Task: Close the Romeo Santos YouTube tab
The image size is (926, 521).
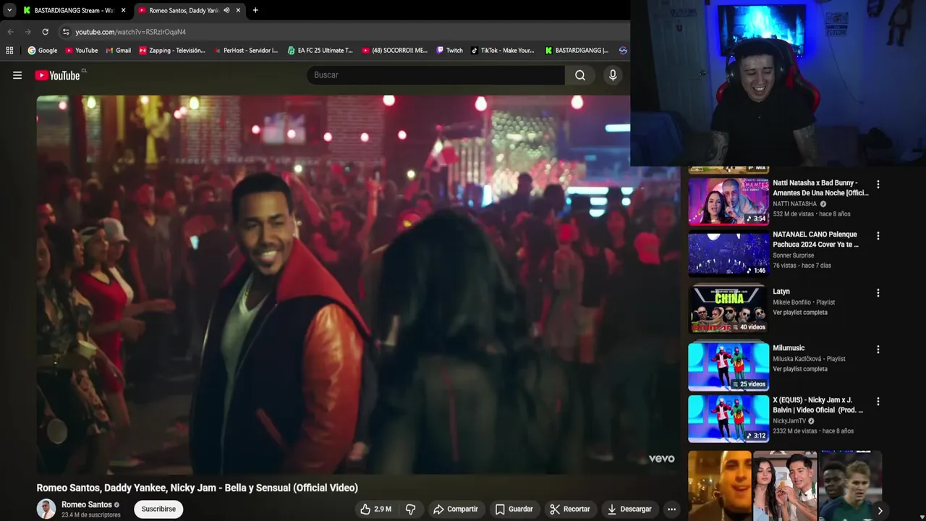Action: pyautogui.click(x=238, y=10)
